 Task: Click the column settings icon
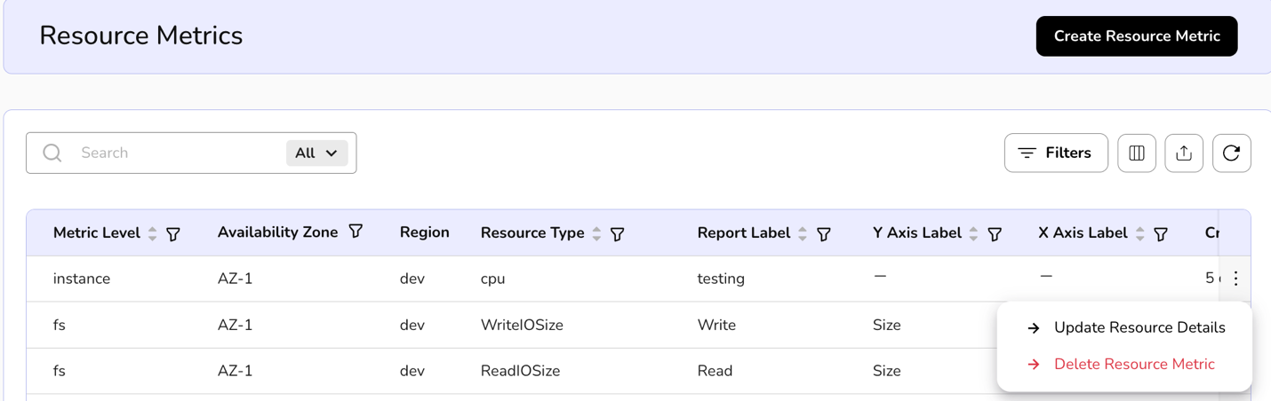pos(1136,153)
